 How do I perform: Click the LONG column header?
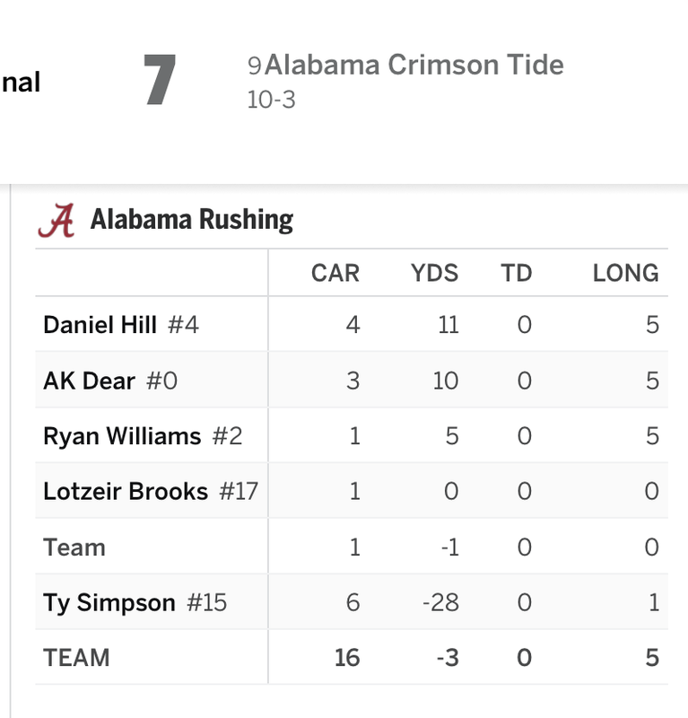(x=625, y=273)
